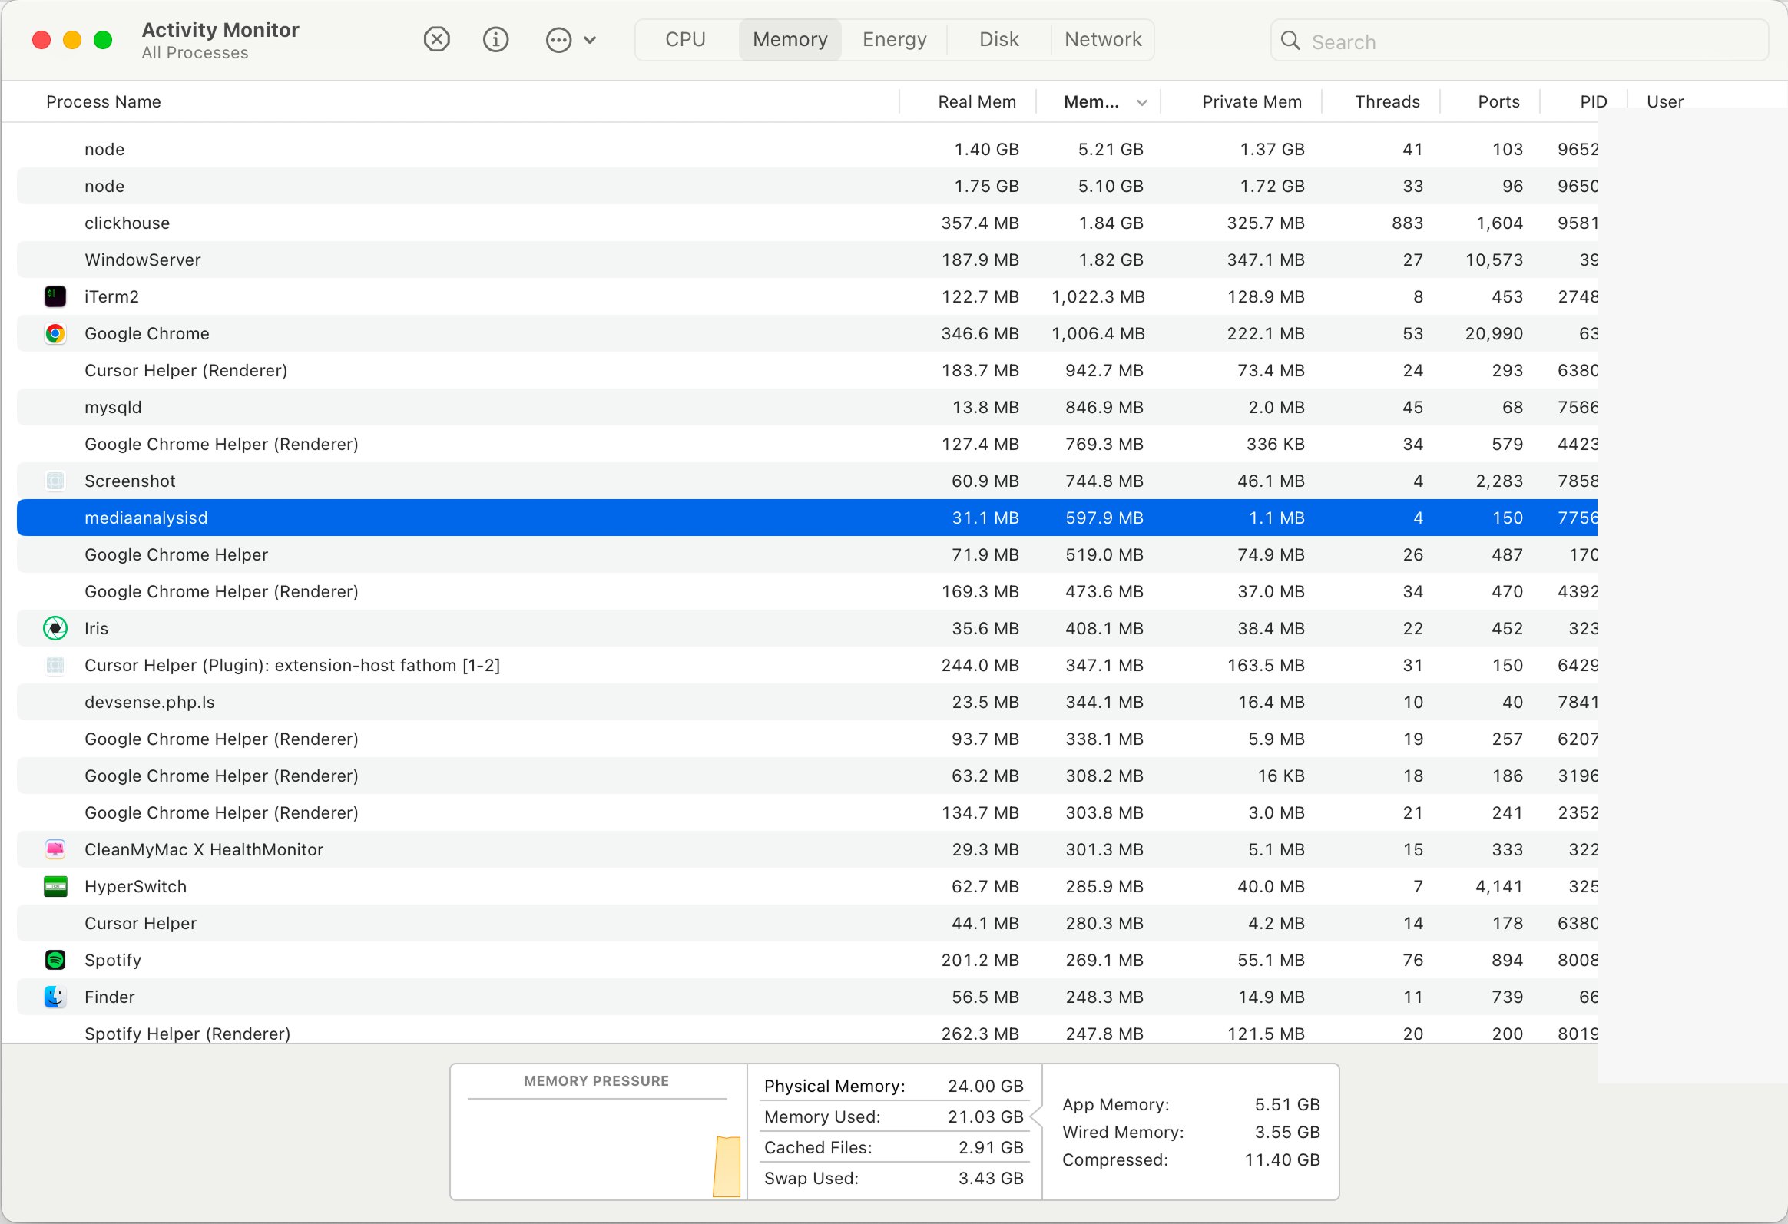Select the Cursor Helper (Renderer) row

click(x=807, y=370)
